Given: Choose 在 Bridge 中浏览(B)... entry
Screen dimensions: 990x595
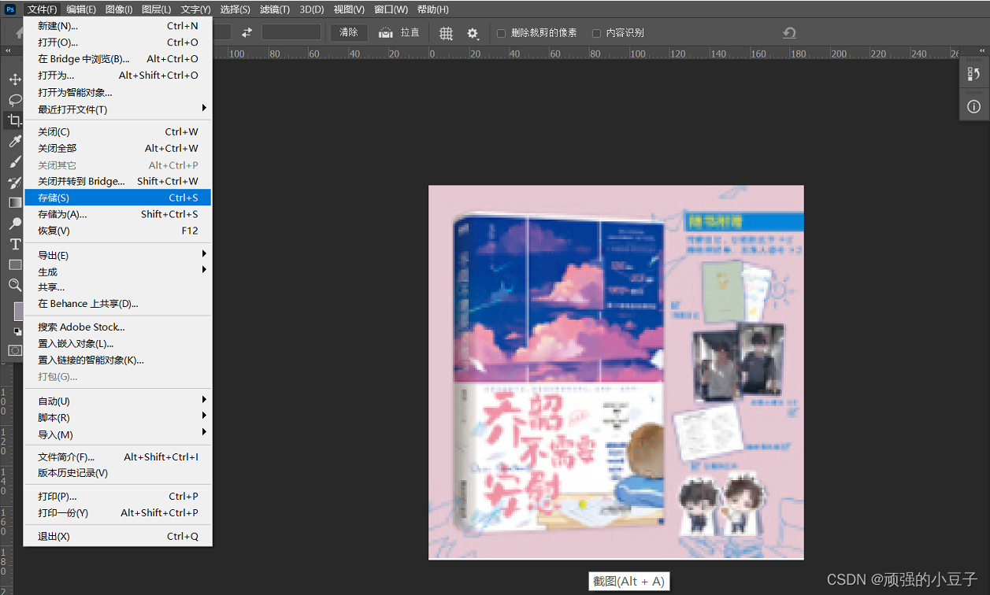Looking at the screenshot, I should tap(118, 59).
